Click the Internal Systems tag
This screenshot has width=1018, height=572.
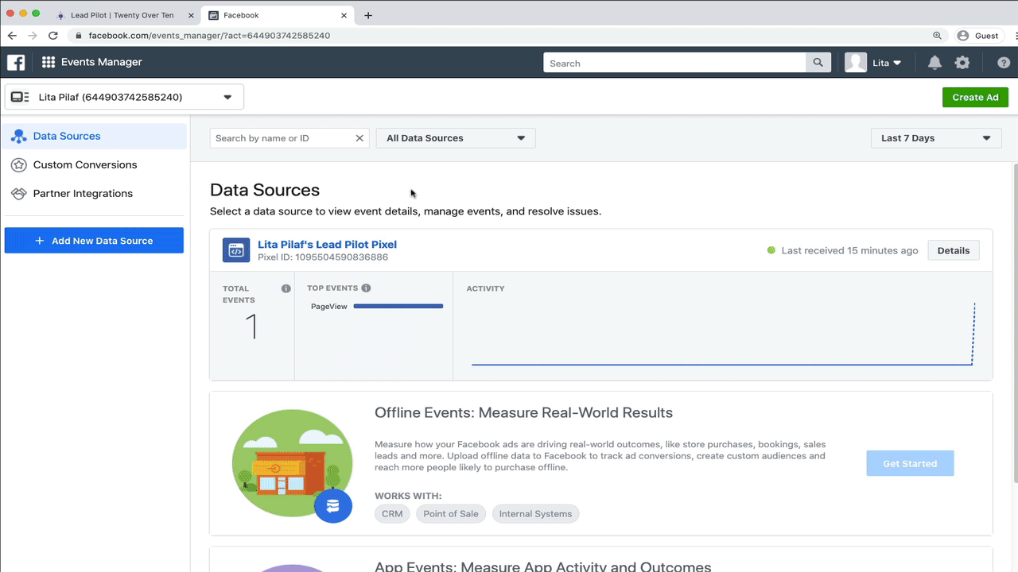[535, 514]
